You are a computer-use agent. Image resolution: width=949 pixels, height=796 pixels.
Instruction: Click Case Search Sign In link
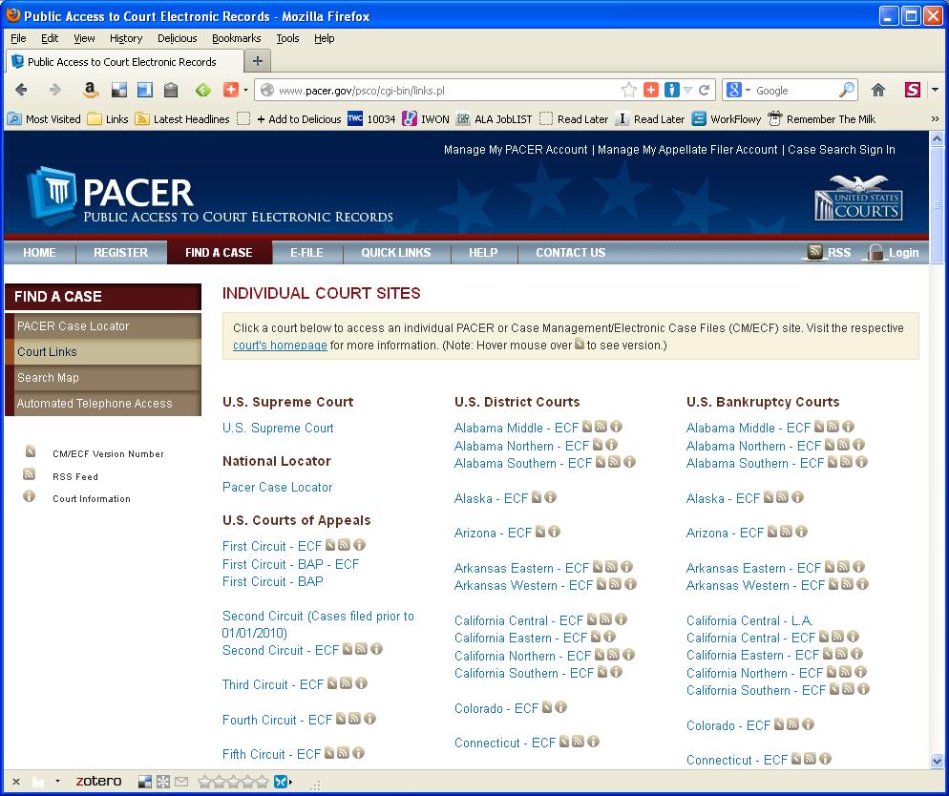coord(841,150)
